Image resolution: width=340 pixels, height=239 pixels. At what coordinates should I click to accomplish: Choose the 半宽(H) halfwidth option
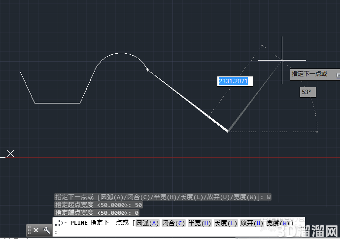tap(200, 223)
